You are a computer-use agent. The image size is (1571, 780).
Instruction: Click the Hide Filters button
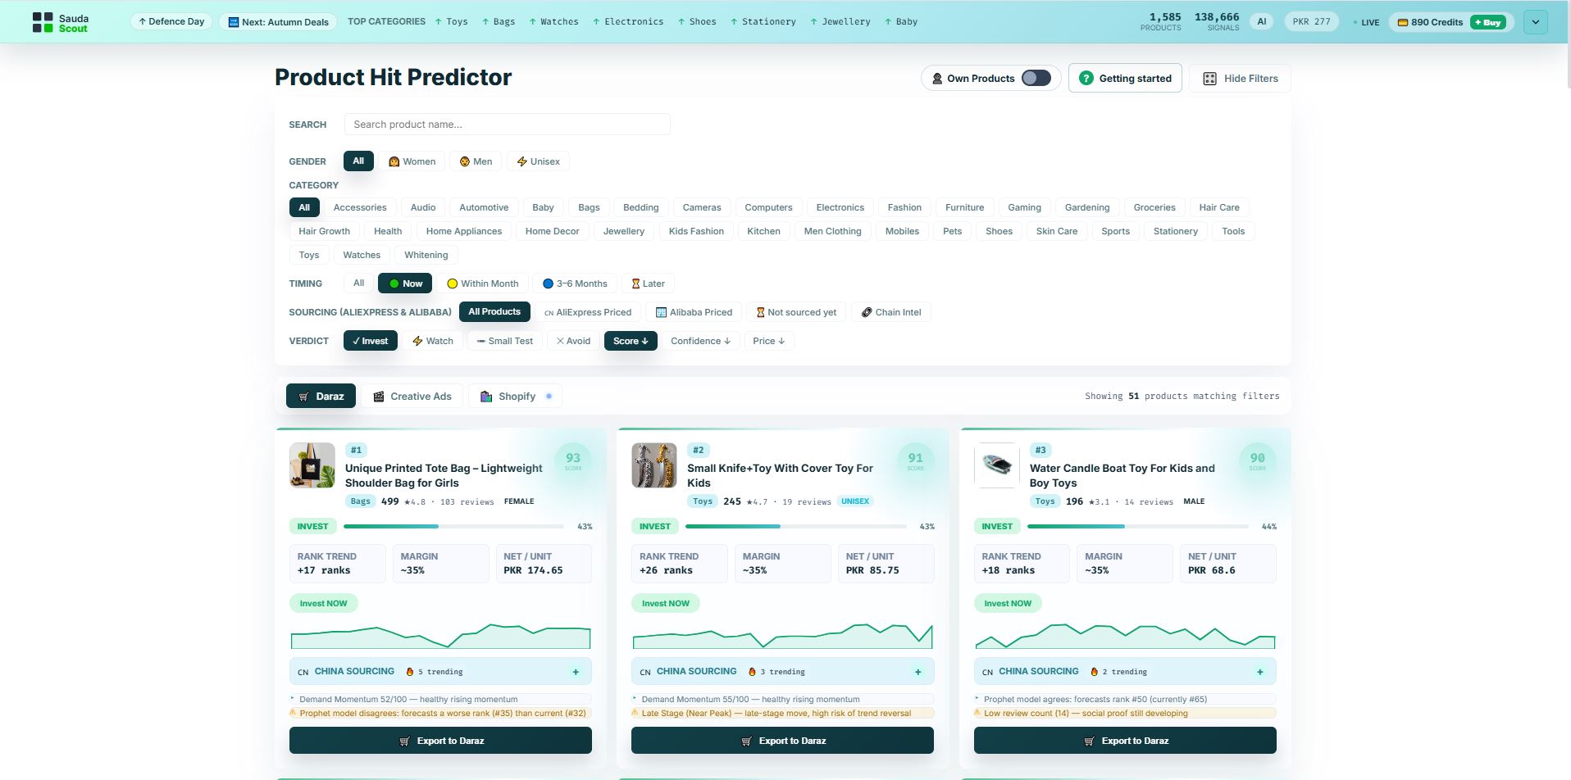coord(1240,79)
